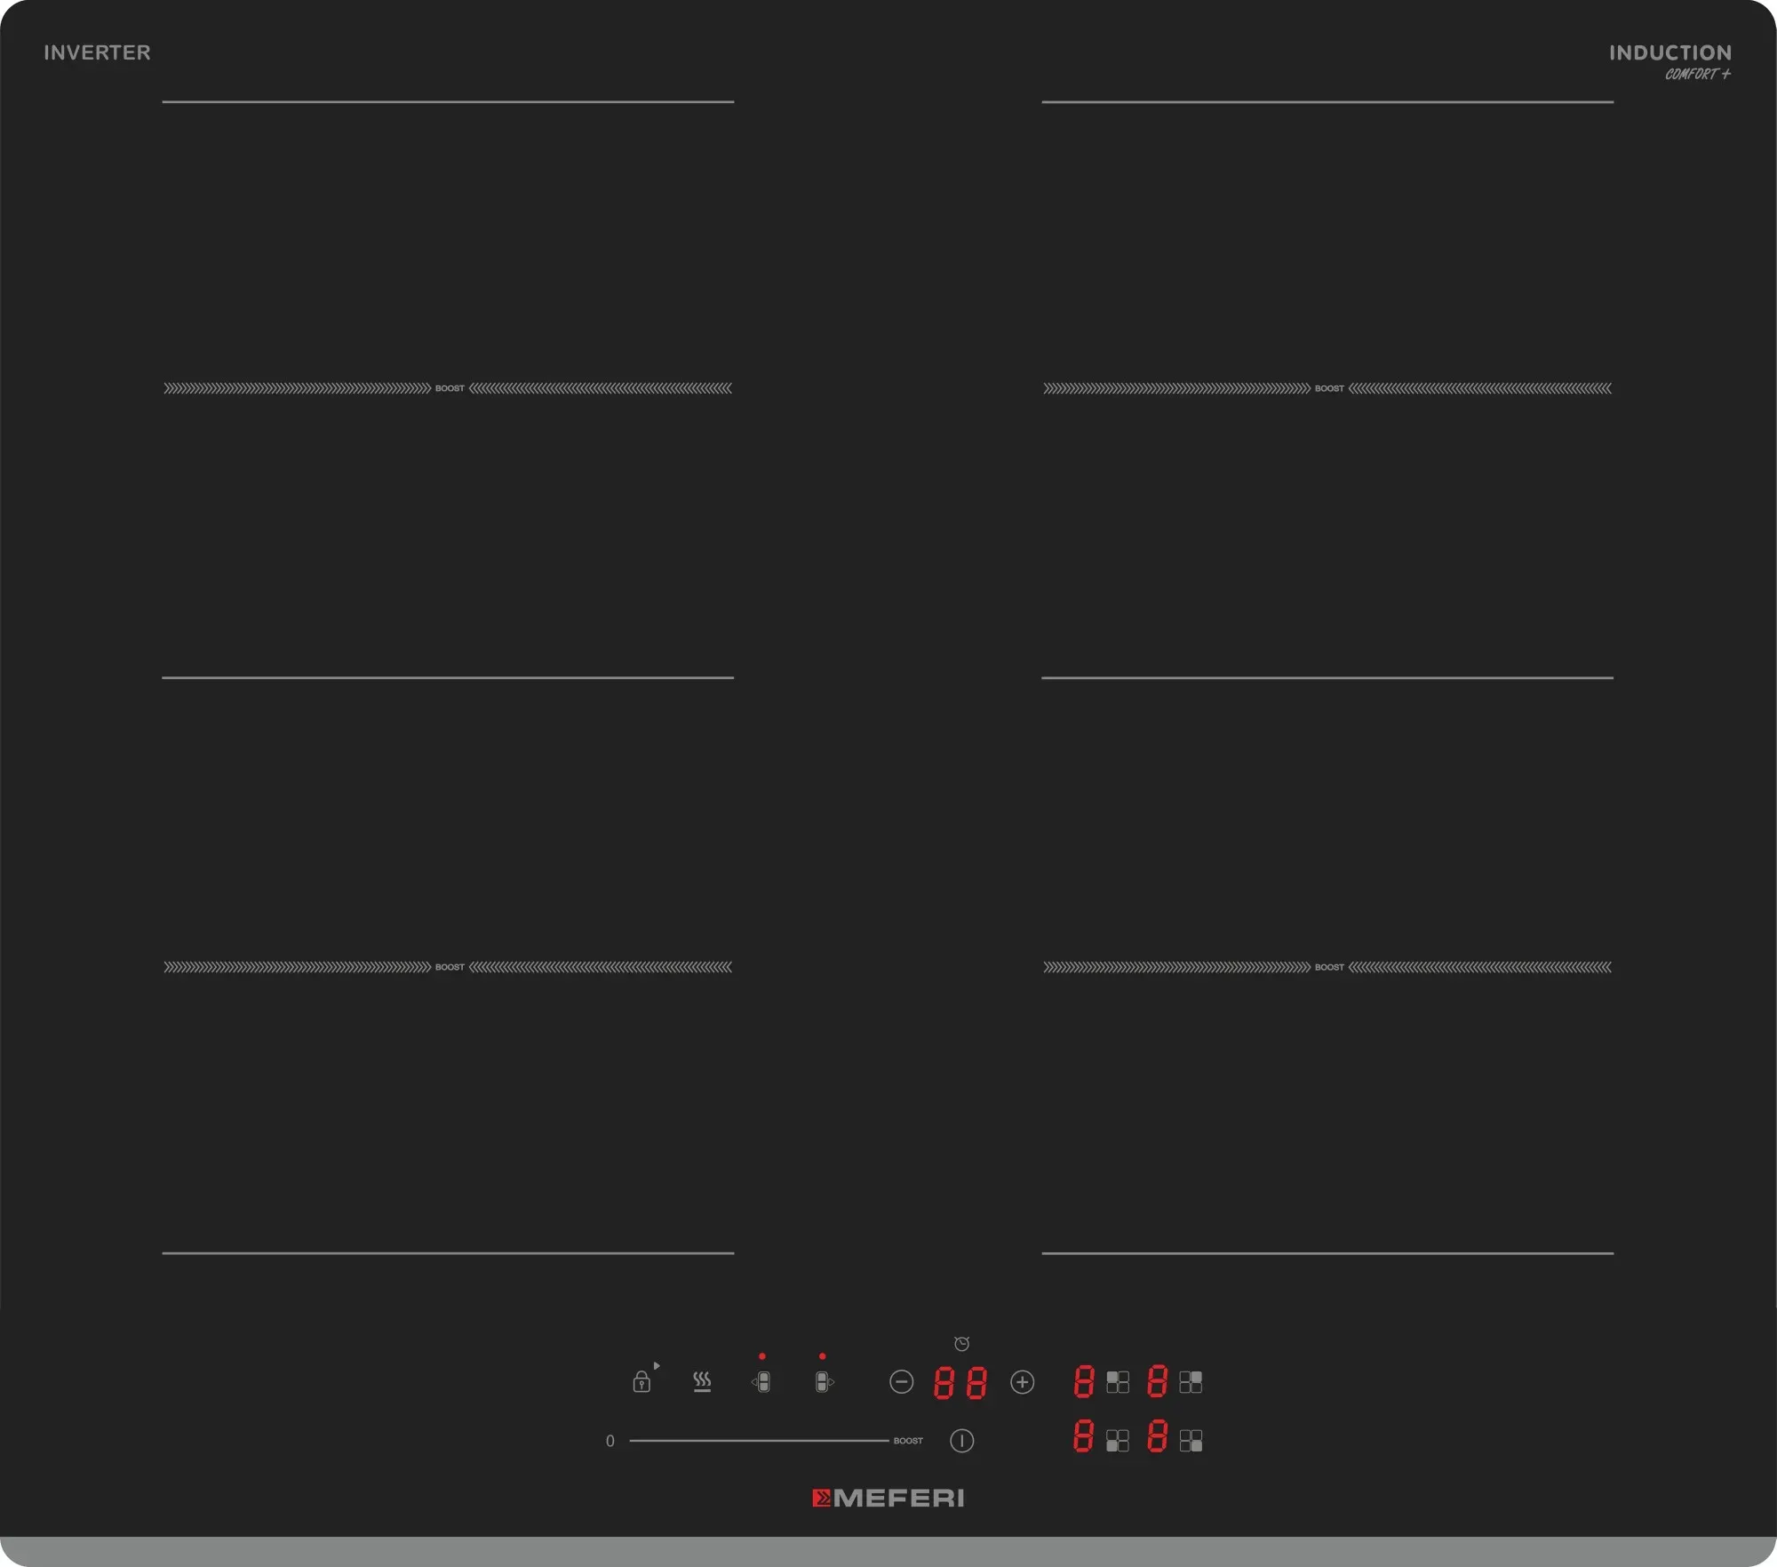Tap the two-digit red timer display
The height and width of the screenshot is (1567, 1777).
tap(960, 1382)
